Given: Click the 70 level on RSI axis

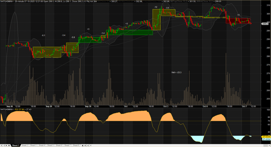Looking at the screenshot, I should click(269, 121).
